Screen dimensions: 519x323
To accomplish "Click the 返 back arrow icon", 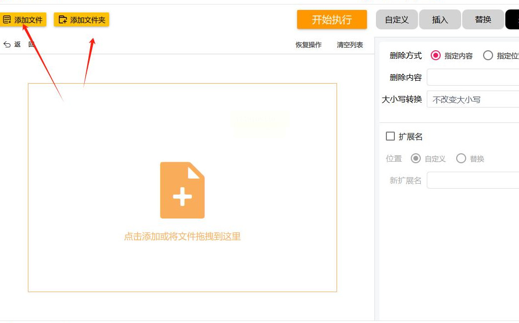I will [x=7, y=44].
